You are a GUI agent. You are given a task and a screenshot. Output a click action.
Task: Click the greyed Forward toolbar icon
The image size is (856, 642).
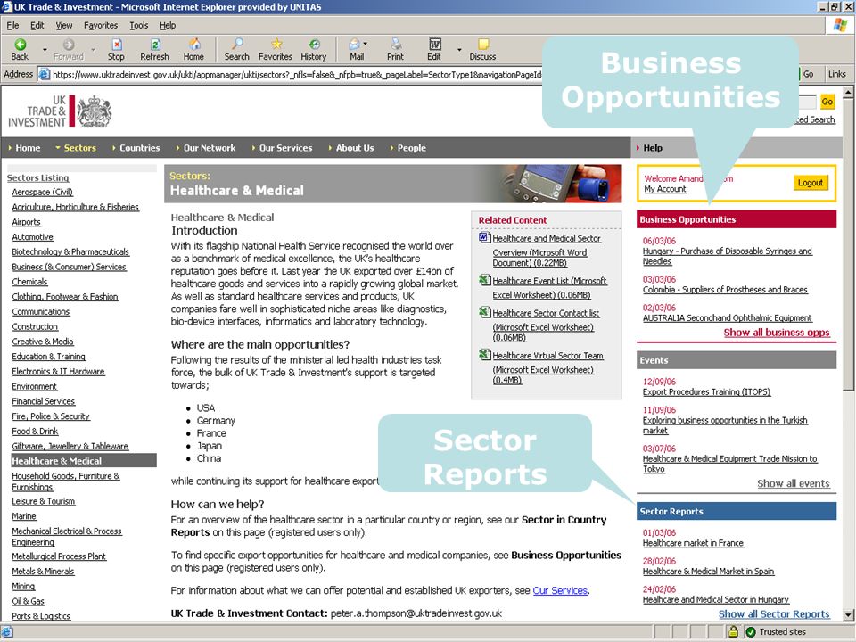point(69,45)
